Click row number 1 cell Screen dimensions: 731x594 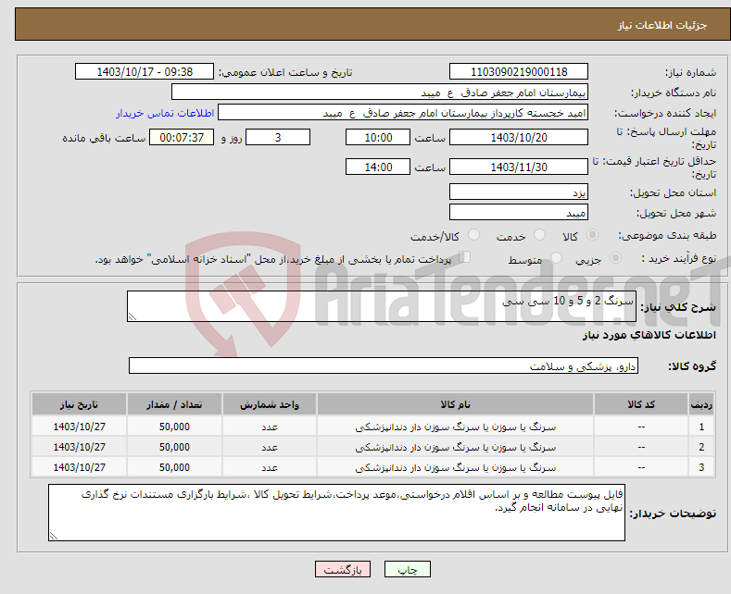pyautogui.click(x=701, y=427)
